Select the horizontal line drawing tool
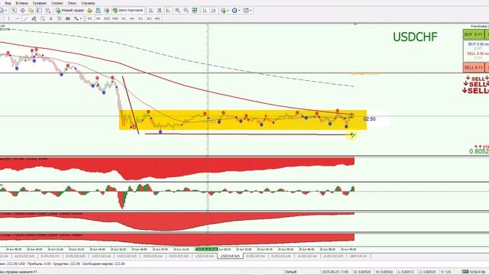Screen dimensions: 489x275 pyautogui.click(x=17, y=18)
